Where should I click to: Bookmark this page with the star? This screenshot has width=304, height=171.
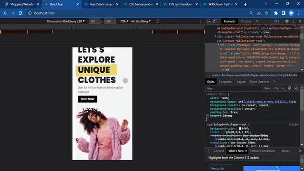266,13
